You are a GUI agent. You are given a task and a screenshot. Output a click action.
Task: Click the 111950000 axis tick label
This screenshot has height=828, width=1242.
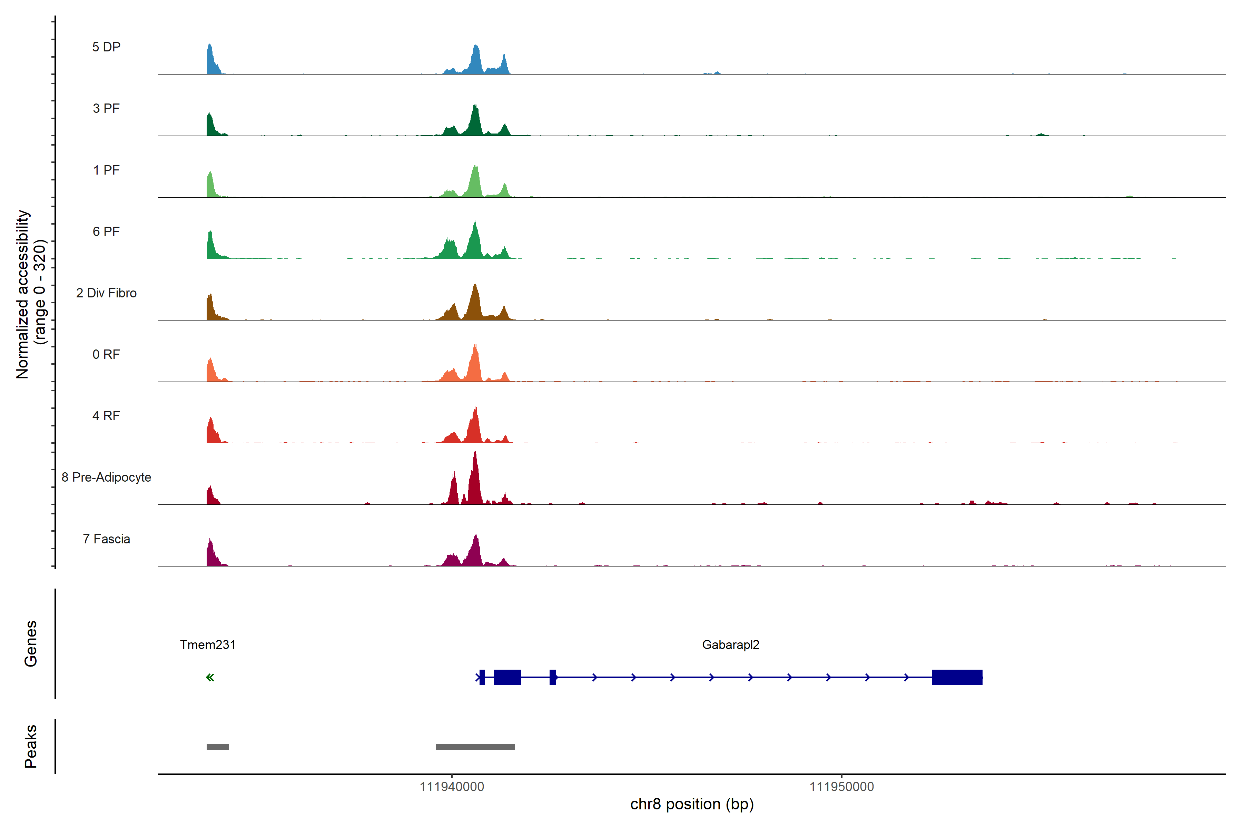[841, 787]
